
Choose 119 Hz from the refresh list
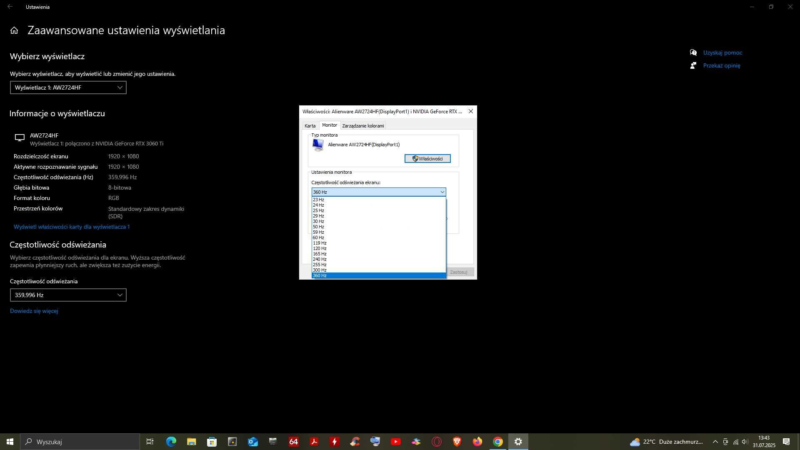(x=379, y=243)
